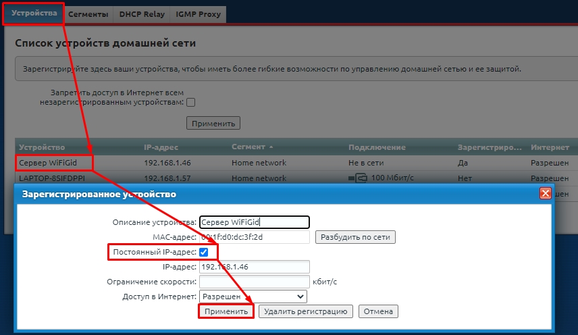This screenshot has width=578, height=335.
Task: Click 100 Мбит/с connection text
Action: pyautogui.click(x=392, y=178)
